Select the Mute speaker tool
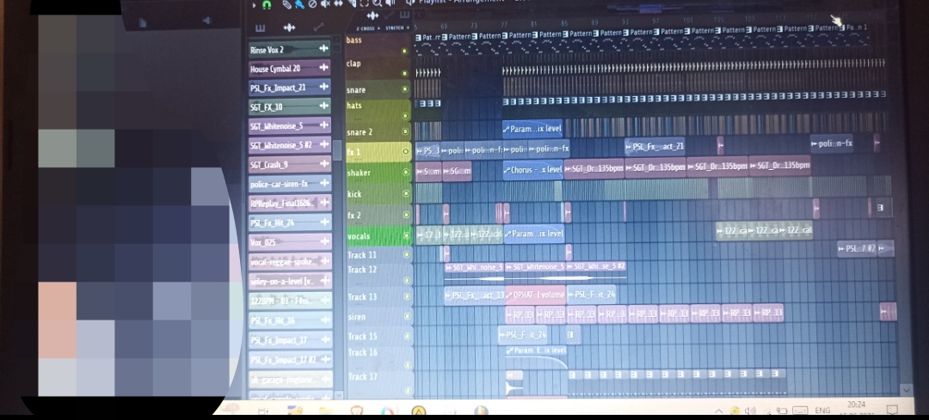The image size is (929, 420). point(325,5)
